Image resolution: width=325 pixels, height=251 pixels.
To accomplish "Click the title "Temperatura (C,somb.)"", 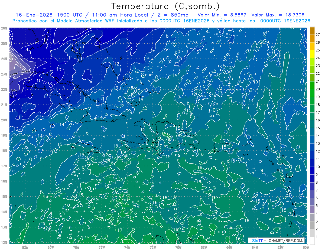I will [x=165, y=6].
